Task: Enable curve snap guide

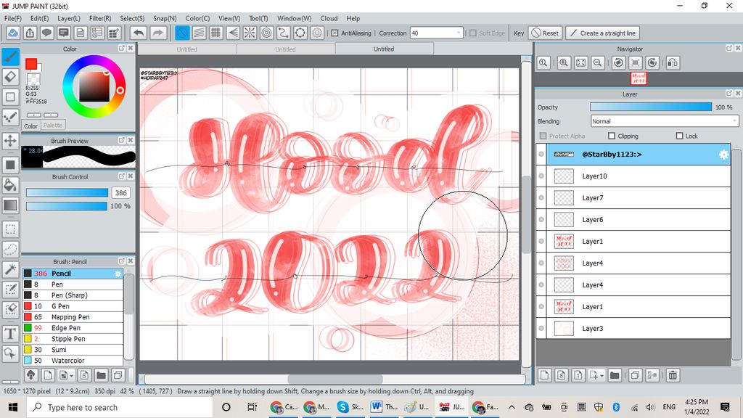Action: click(284, 33)
